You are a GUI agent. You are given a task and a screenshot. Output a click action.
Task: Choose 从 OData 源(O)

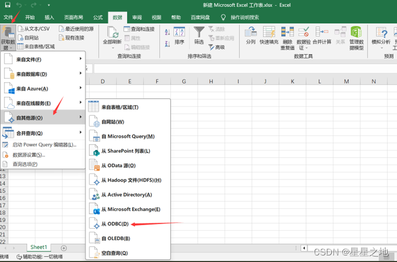[128, 165]
